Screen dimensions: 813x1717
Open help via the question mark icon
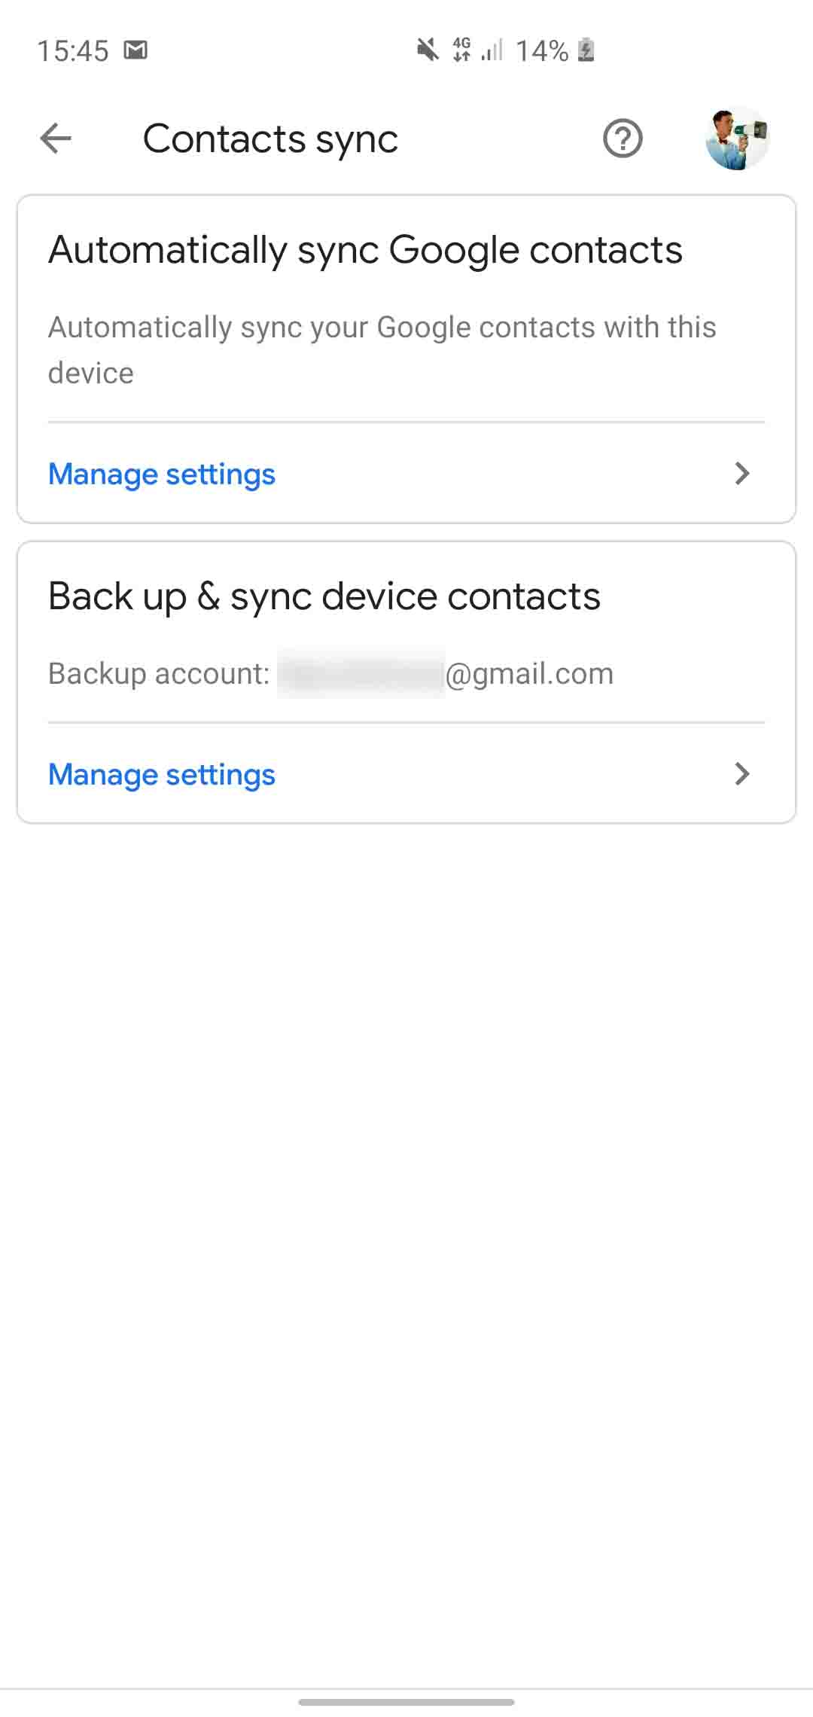pos(623,139)
